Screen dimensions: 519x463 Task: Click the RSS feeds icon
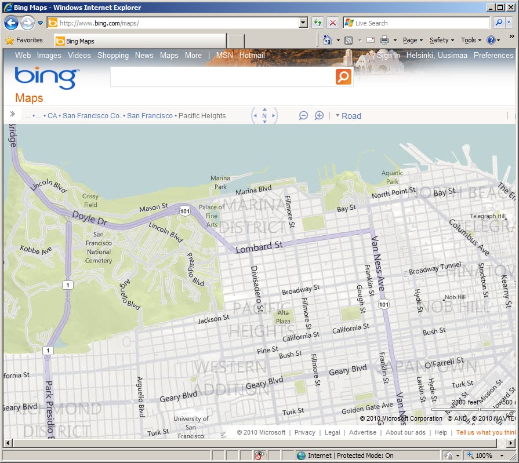348,41
